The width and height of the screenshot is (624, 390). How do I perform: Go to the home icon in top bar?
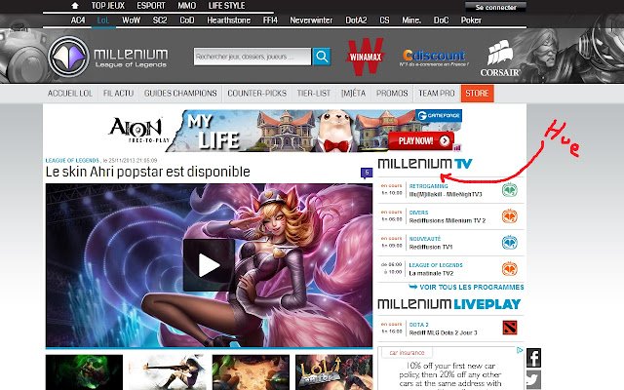[75, 6]
